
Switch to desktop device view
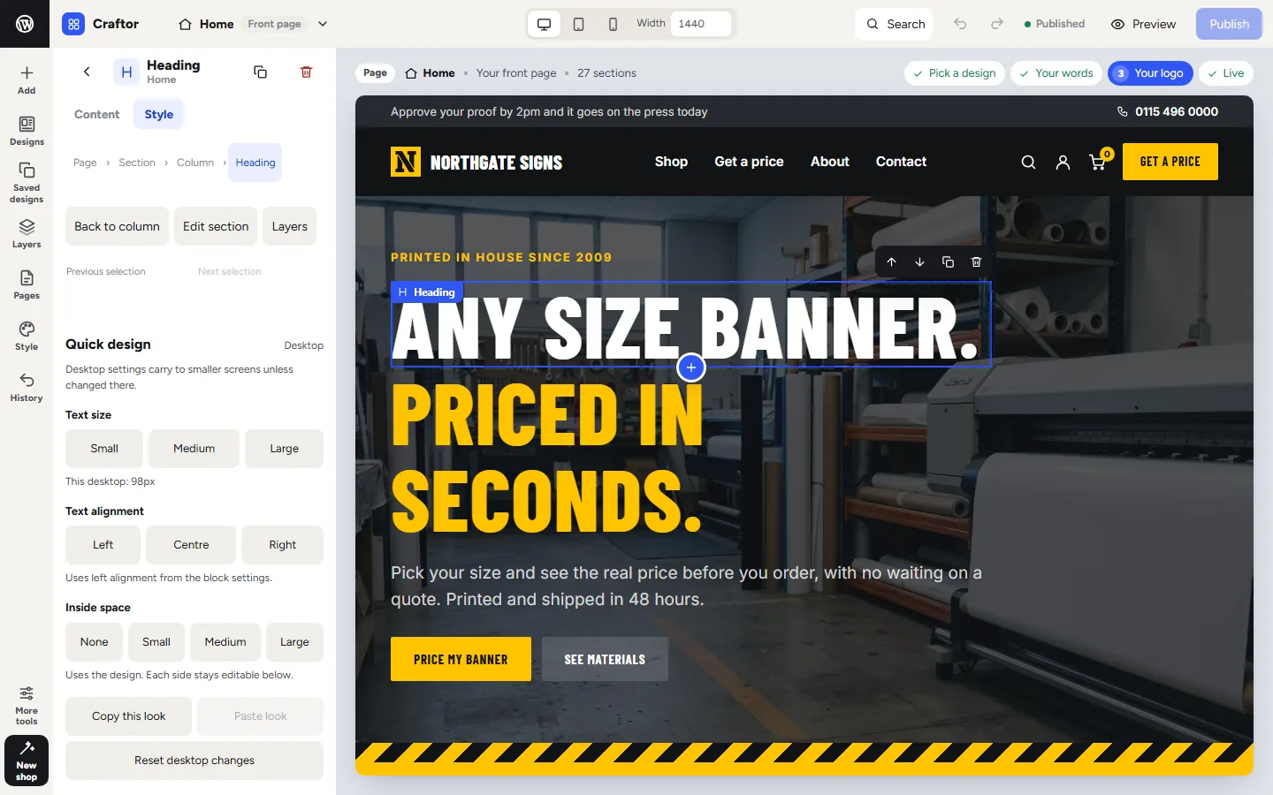click(x=544, y=24)
